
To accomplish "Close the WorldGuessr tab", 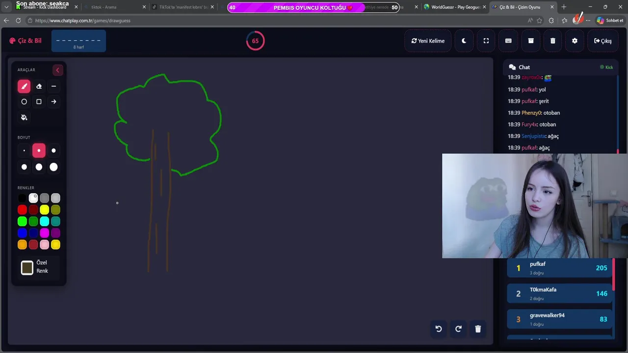I will pyautogui.click(x=484, y=7).
